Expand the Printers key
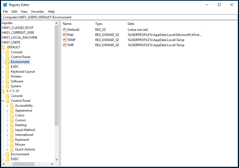 tap(3, 77)
